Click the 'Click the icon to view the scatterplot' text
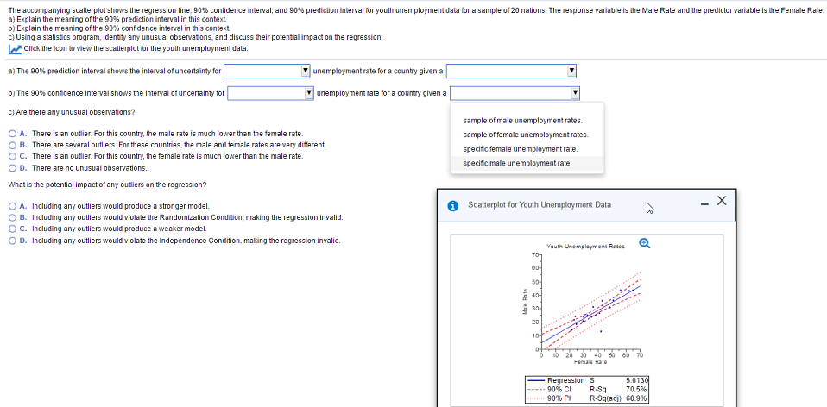 (x=136, y=49)
